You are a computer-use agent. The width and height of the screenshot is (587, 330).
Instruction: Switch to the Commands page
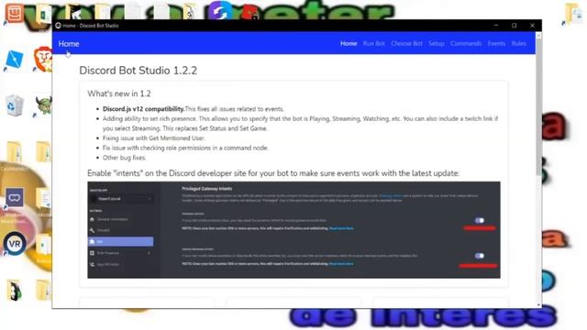click(466, 43)
